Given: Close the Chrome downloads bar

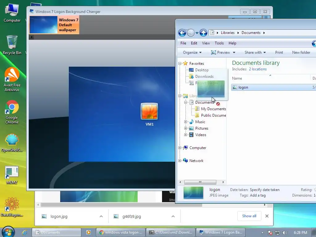Looking at the screenshot, I should [x=267, y=216].
